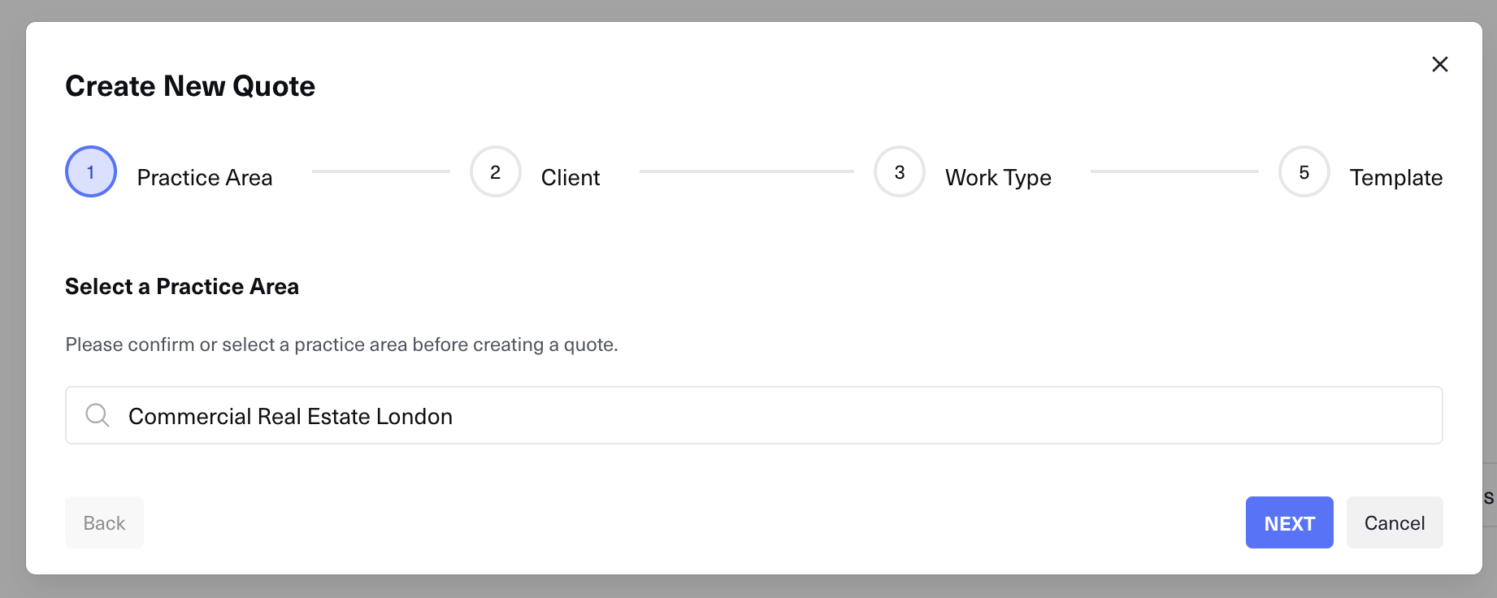Screen dimensions: 1497x598
Task: Click the step 2 circle indicator
Action: click(x=495, y=171)
